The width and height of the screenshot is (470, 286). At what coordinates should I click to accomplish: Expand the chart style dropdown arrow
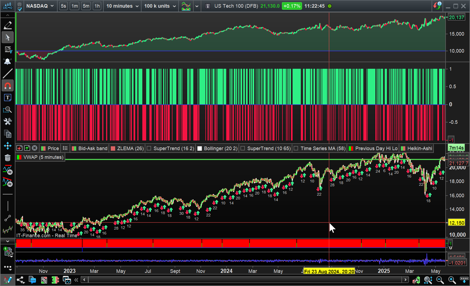(197, 6)
